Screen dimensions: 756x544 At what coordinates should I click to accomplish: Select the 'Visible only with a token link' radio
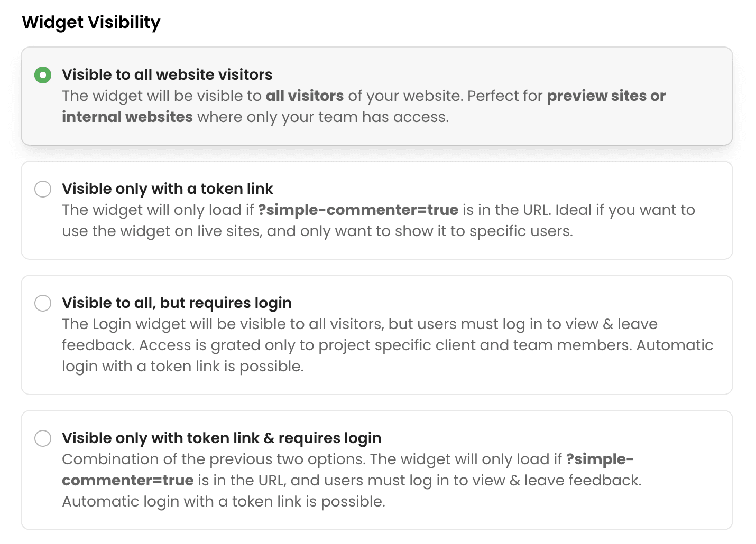point(43,189)
